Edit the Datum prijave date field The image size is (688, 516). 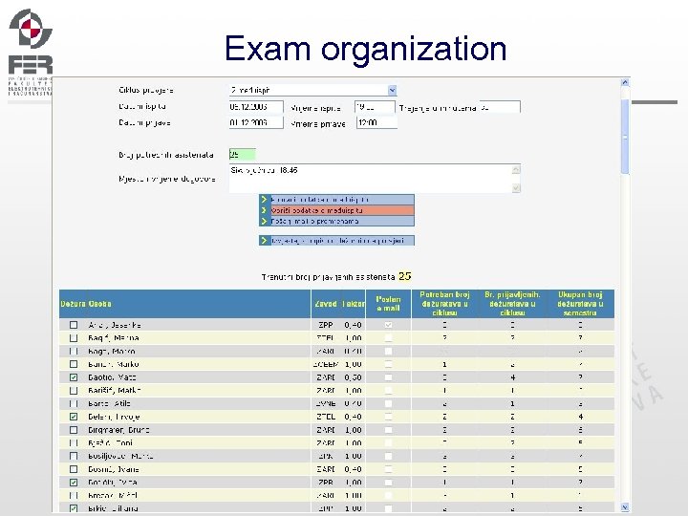click(256, 122)
